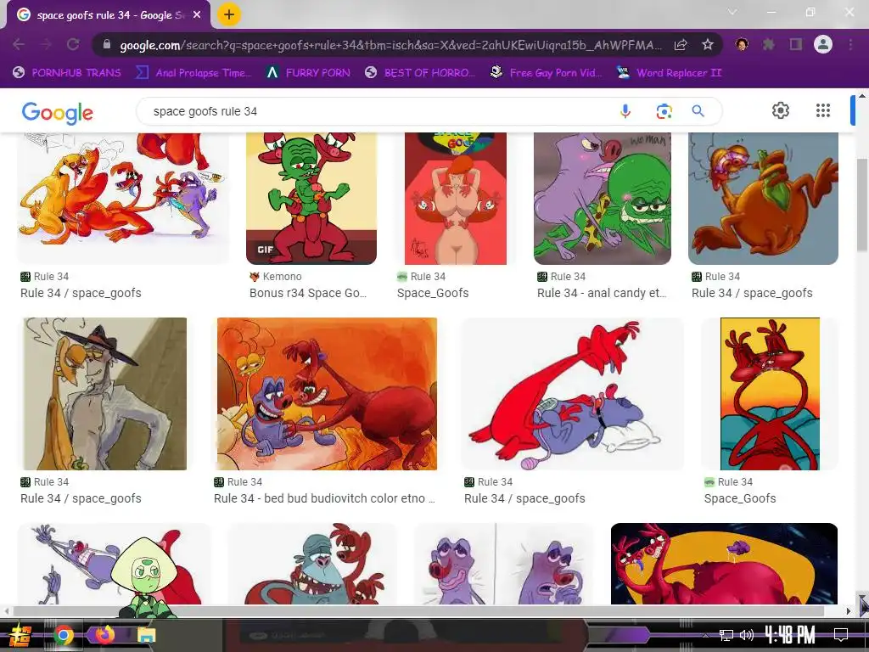
Task: Open a new tab with the plus button
Action: point(229,15)
